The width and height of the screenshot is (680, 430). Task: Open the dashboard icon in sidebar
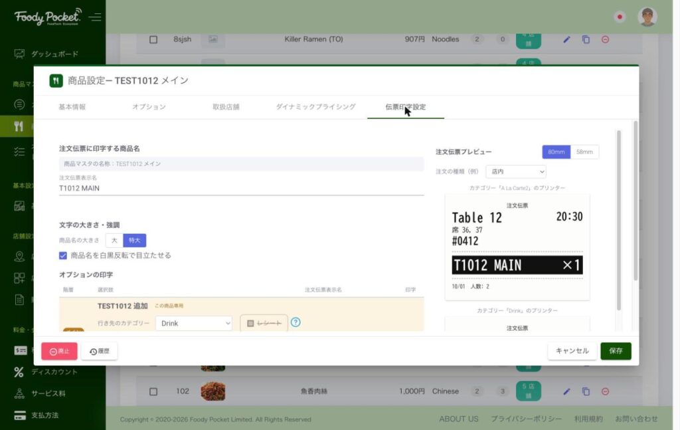pos(19,54)
